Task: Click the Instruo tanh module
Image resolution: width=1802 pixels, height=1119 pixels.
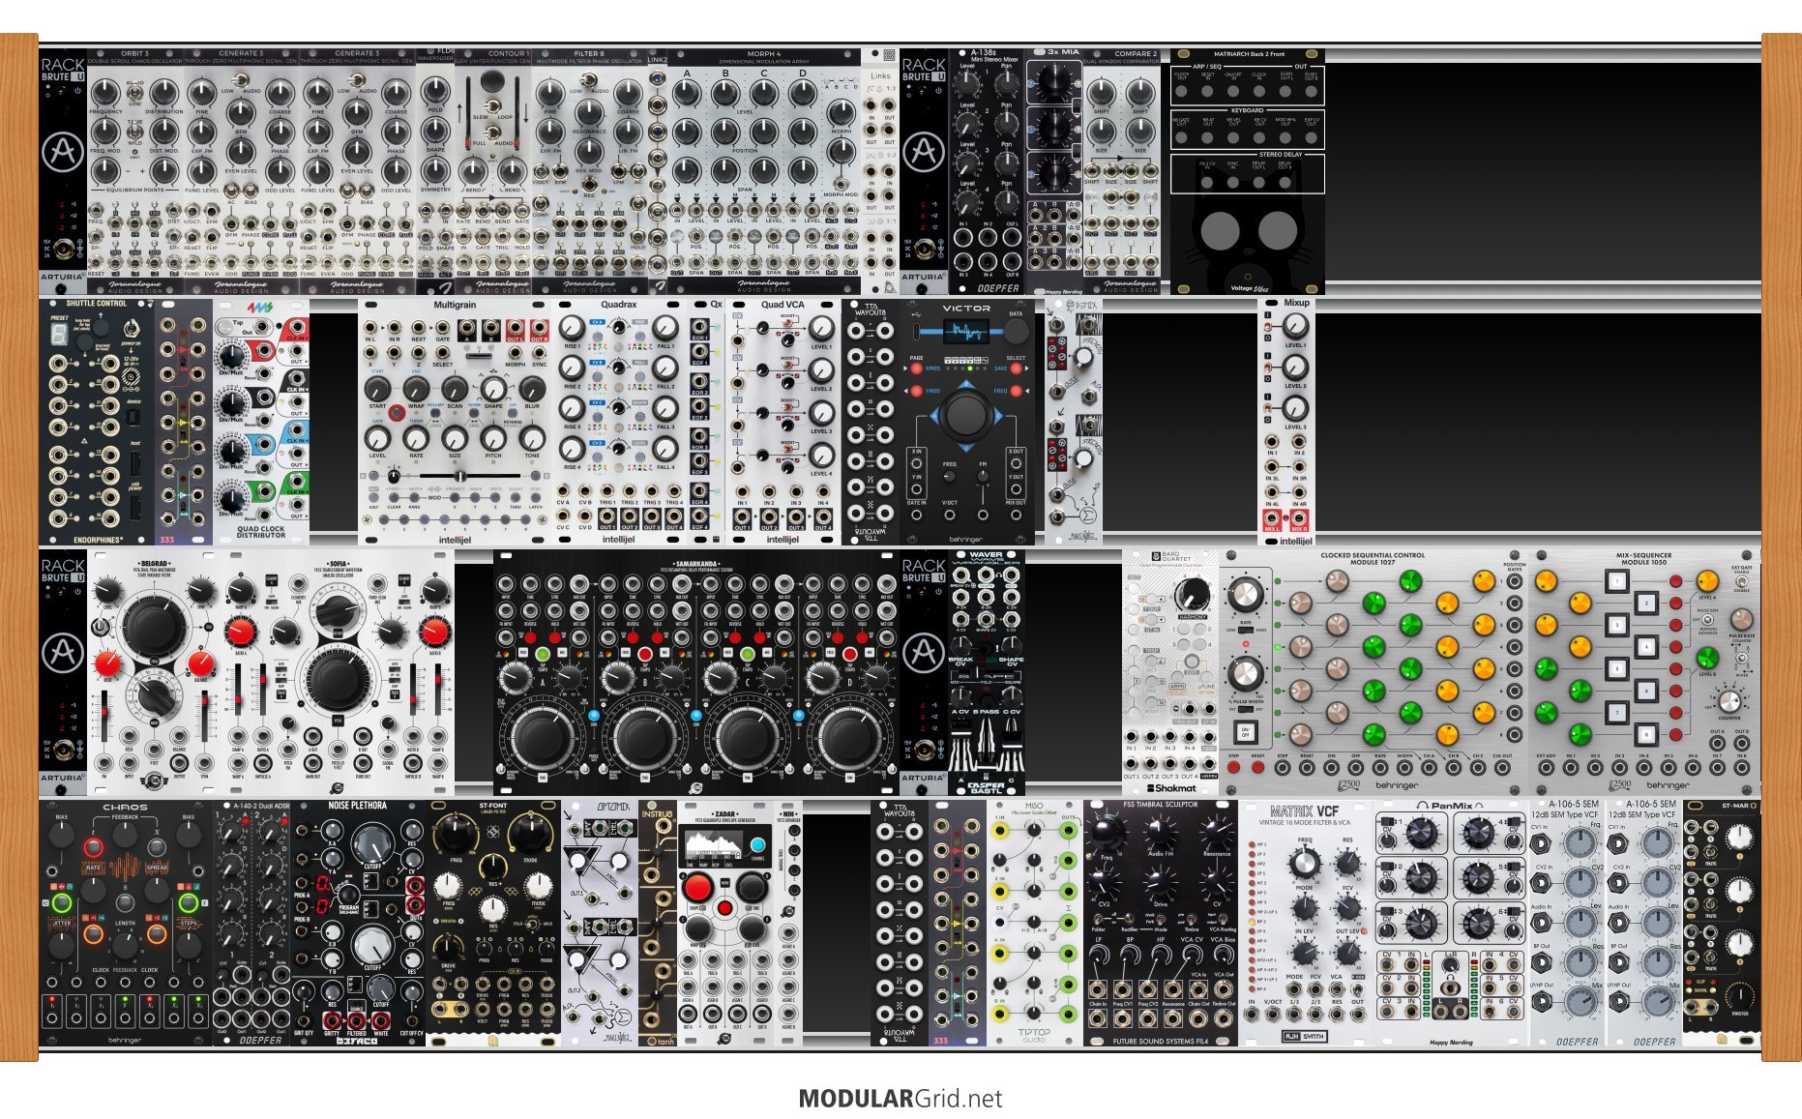Action: (658, 923)
